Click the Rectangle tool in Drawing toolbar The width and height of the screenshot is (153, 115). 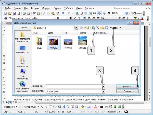tap(50, 107)
